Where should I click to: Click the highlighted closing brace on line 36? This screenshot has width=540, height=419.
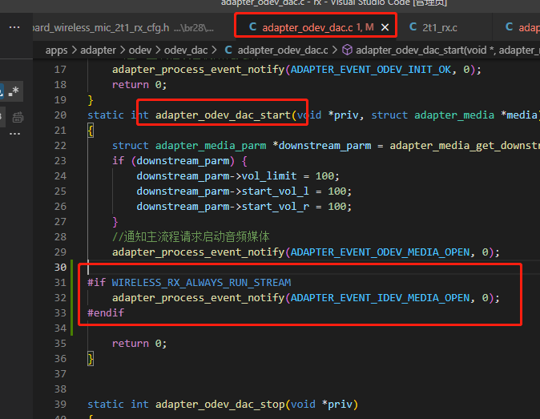91,359
